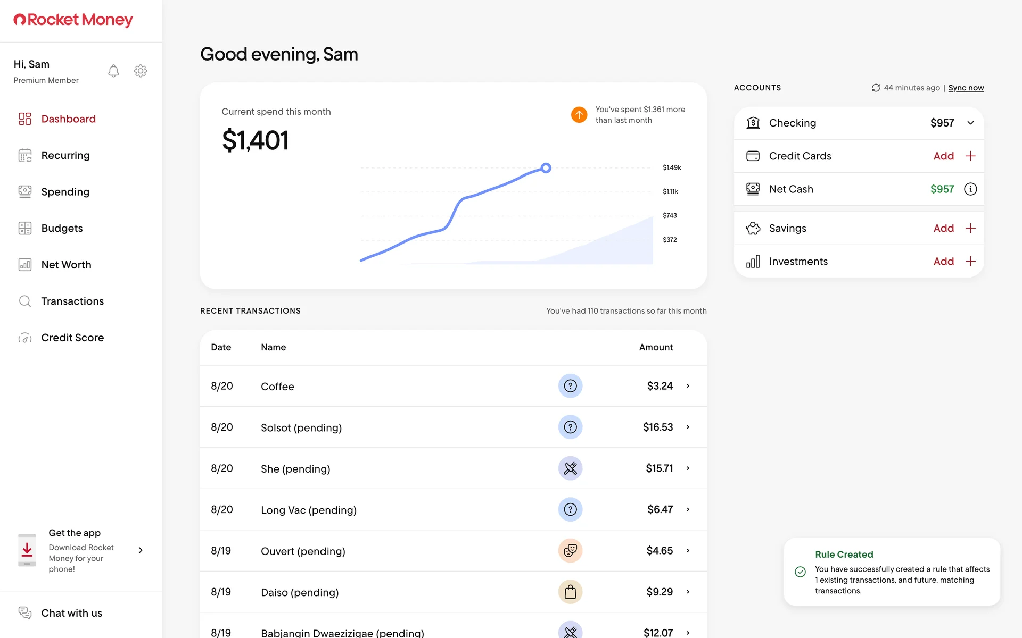1022x638 pixels.
Task: Open Chat with us
Action: click(71, 613)
